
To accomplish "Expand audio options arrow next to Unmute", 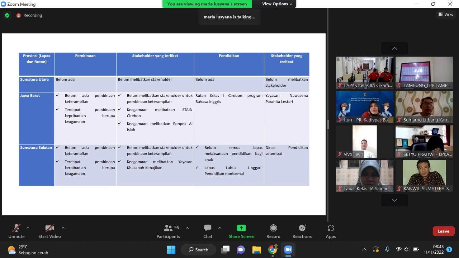I will (x=28, y=228).
